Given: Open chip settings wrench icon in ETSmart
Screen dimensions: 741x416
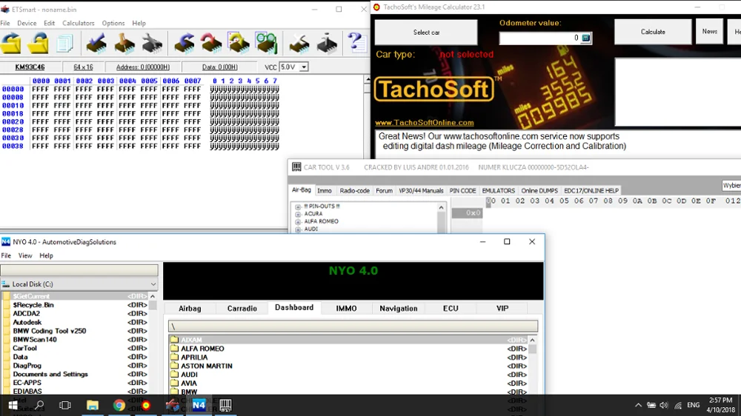Looking at the screenshot, I should tap(152, 44).
